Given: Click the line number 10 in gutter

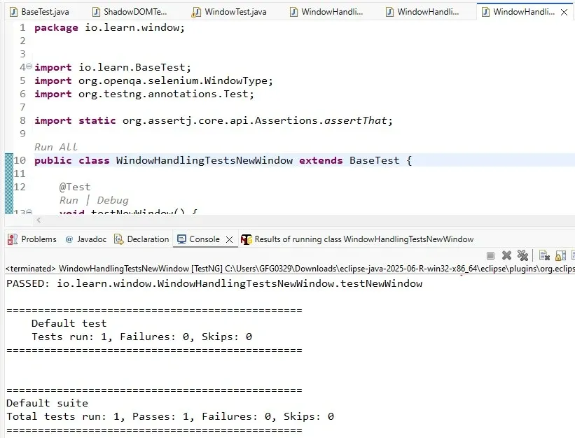Looking at the screenshot, I should tap(20, 160).
